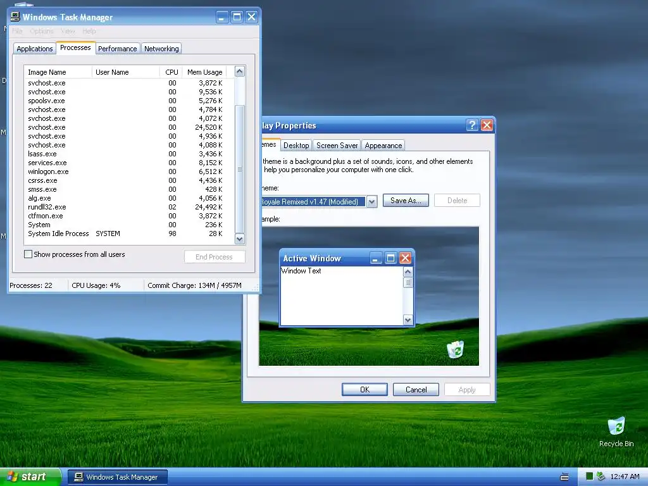
Task: Click the Task Manager title bar icon
Action: (15, 17)
